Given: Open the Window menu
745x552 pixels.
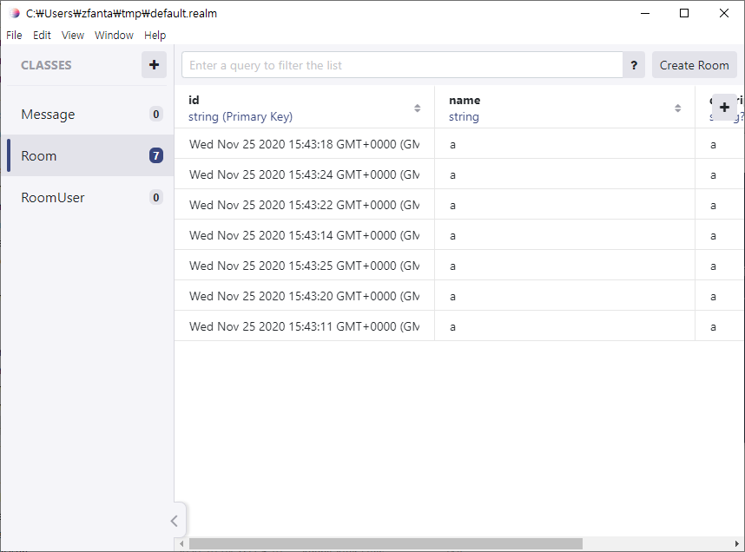Looking at the screenshot, I should 114,36.
